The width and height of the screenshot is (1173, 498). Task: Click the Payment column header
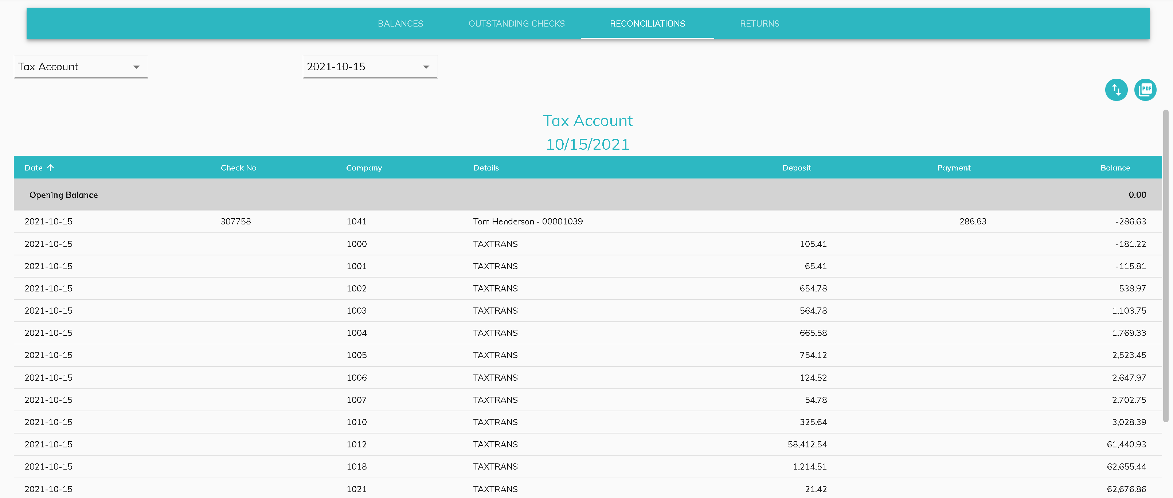953,168
